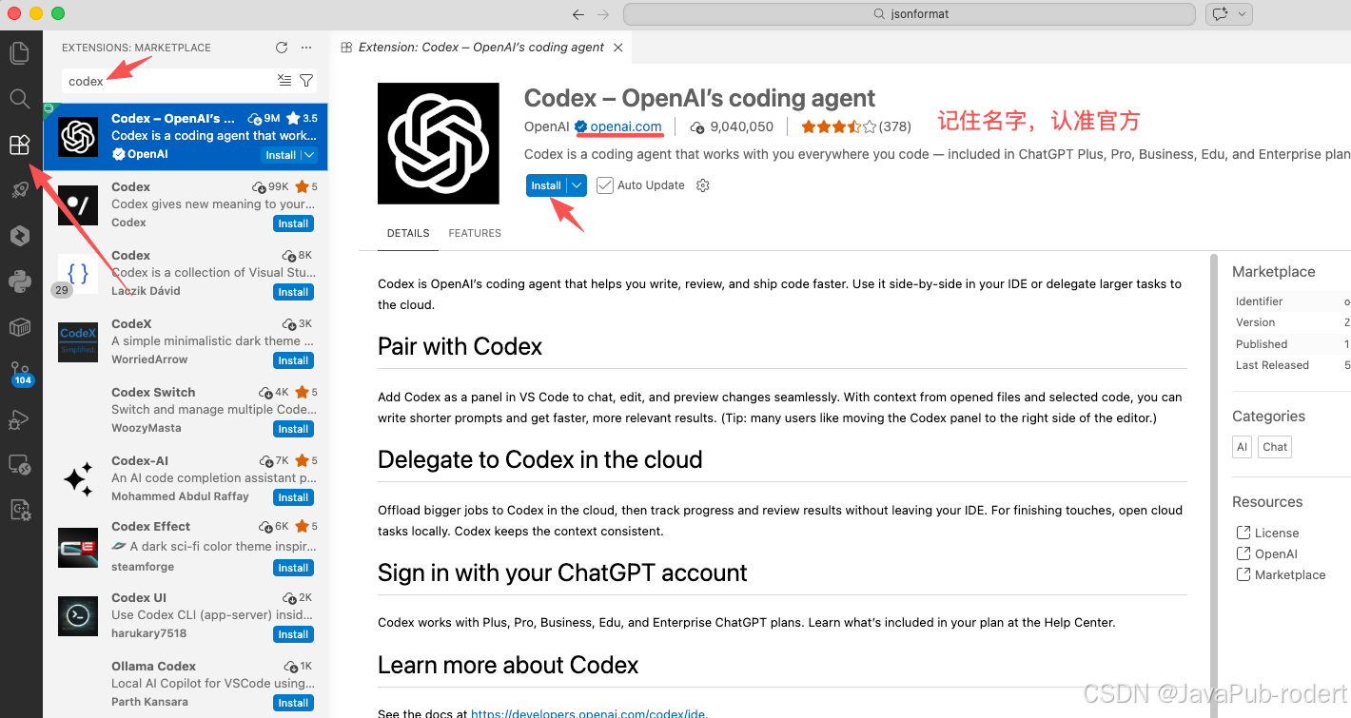Install Codex from the details page
This screenshot has height=718, width=1351.
pos(546,185)
